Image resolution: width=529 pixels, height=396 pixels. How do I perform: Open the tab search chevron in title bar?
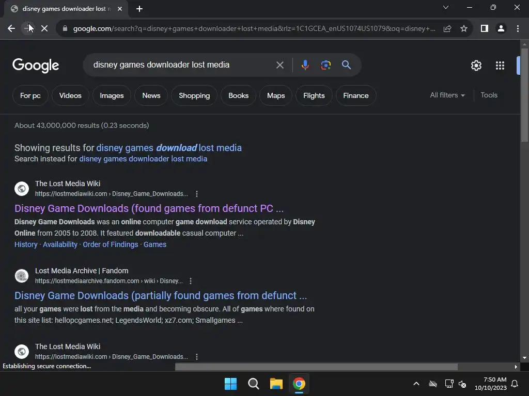(x=446, y=7)
